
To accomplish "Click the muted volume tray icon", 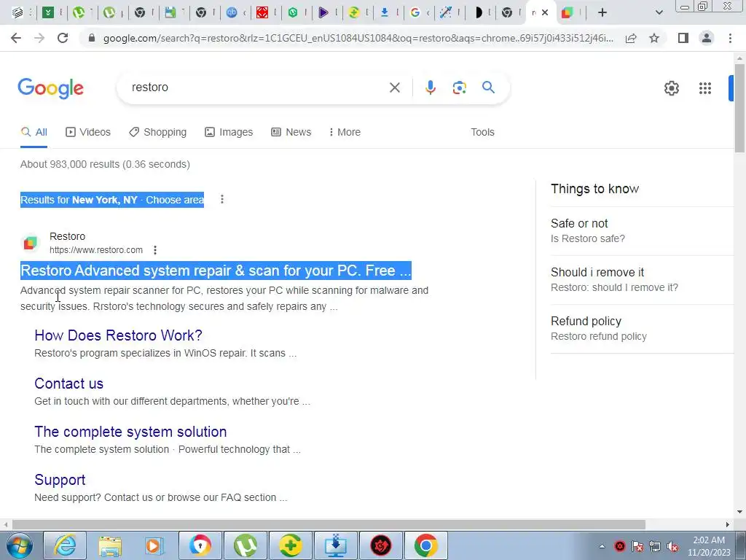I will 672,547.
